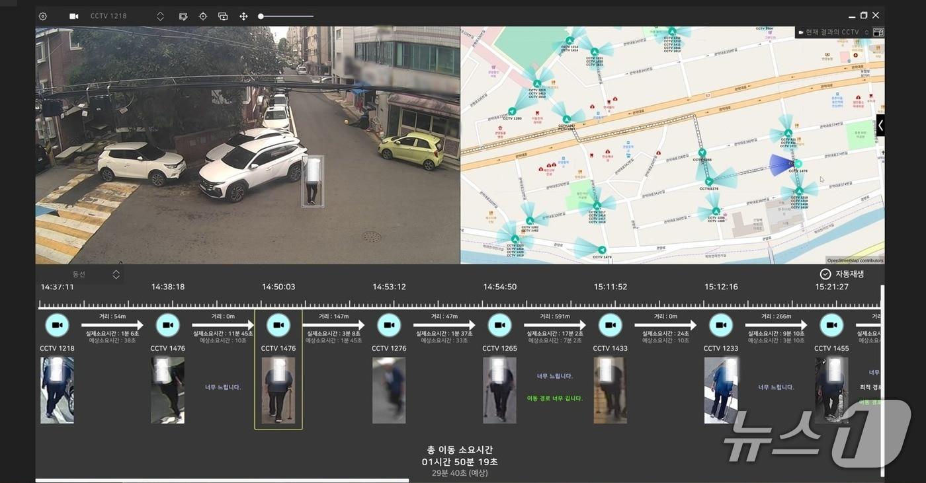Click the highlighted CCTV 1476 camera circle at 14:50:03
The width and height of the screenshot is (926, 483).
click(x=278, y=325)
